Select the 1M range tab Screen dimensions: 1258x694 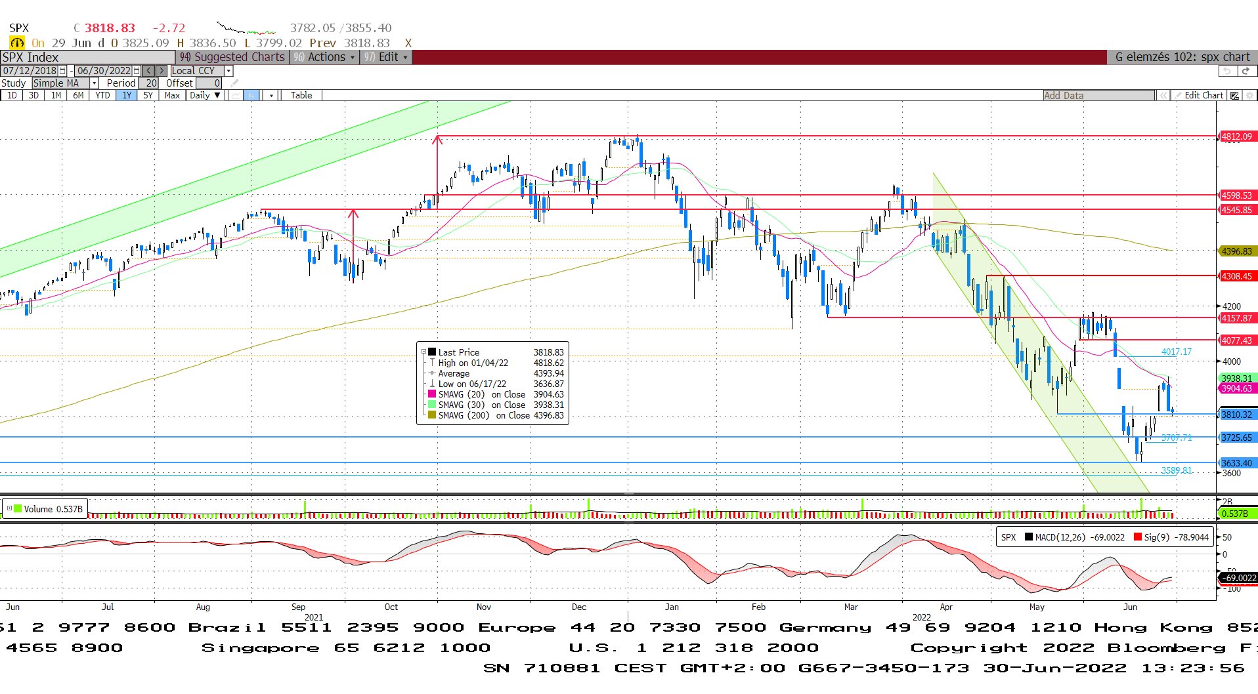click(x=56, y=95)
